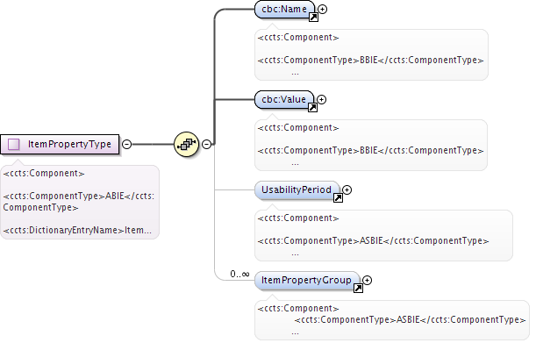Select the yellow sequence compositor icon
The width and height of the screenshot is (536, 343).
(x=186, y=145)
